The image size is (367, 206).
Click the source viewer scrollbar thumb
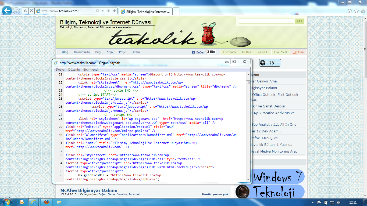(248, 82)
